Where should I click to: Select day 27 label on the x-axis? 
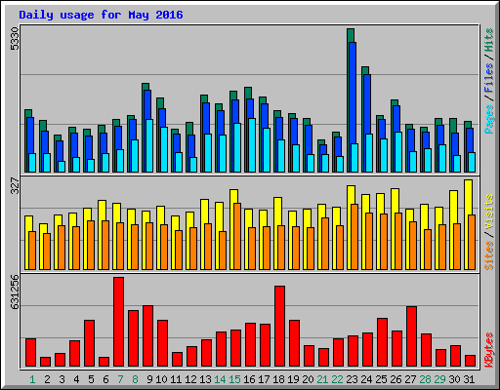[x=410, y=379]
